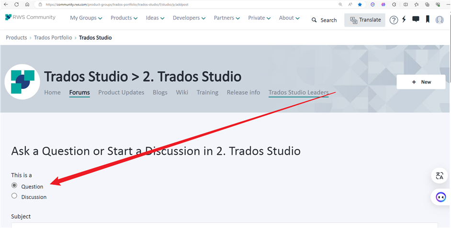Open the Favorites list icon
The height and width of the screenshot is (228, 451).
point(417,4)
